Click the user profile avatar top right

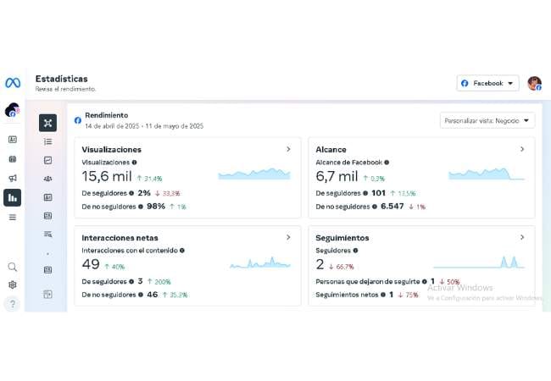pyautogui.click(x=534, y=83)
